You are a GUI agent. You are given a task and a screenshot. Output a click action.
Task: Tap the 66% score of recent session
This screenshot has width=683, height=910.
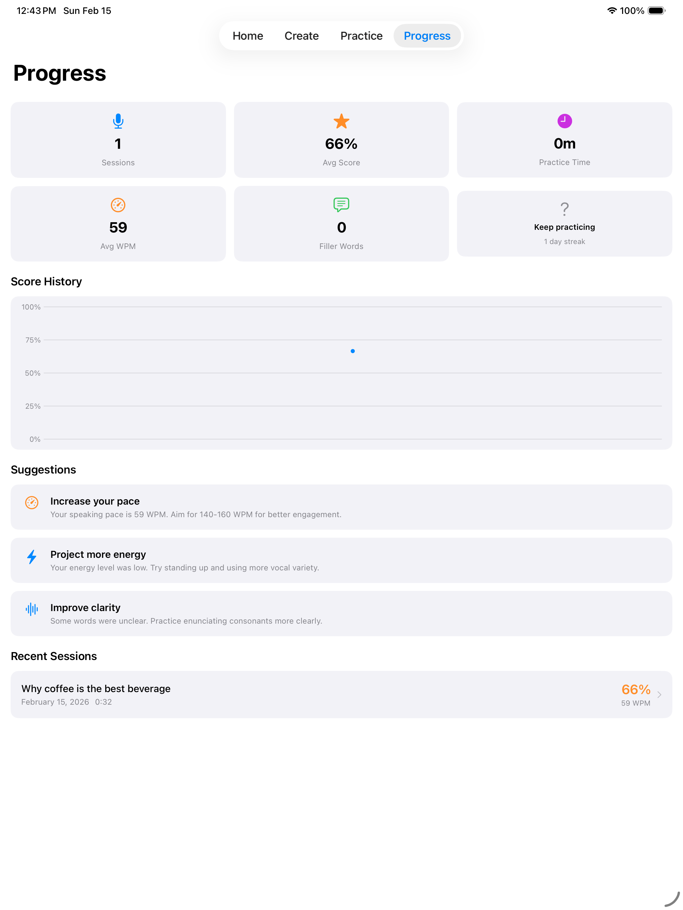coord(636,689)
